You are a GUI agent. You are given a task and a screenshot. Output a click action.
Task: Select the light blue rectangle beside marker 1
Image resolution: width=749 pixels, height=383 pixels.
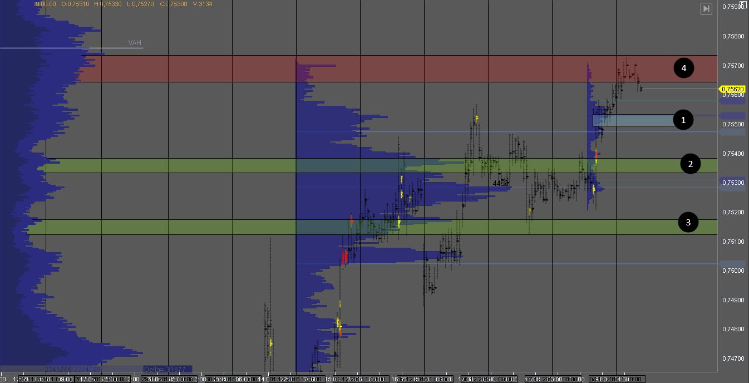(634, 120)
